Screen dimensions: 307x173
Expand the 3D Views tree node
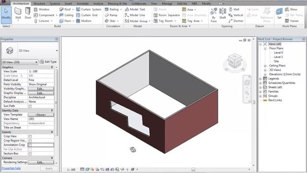click(265, 70)
